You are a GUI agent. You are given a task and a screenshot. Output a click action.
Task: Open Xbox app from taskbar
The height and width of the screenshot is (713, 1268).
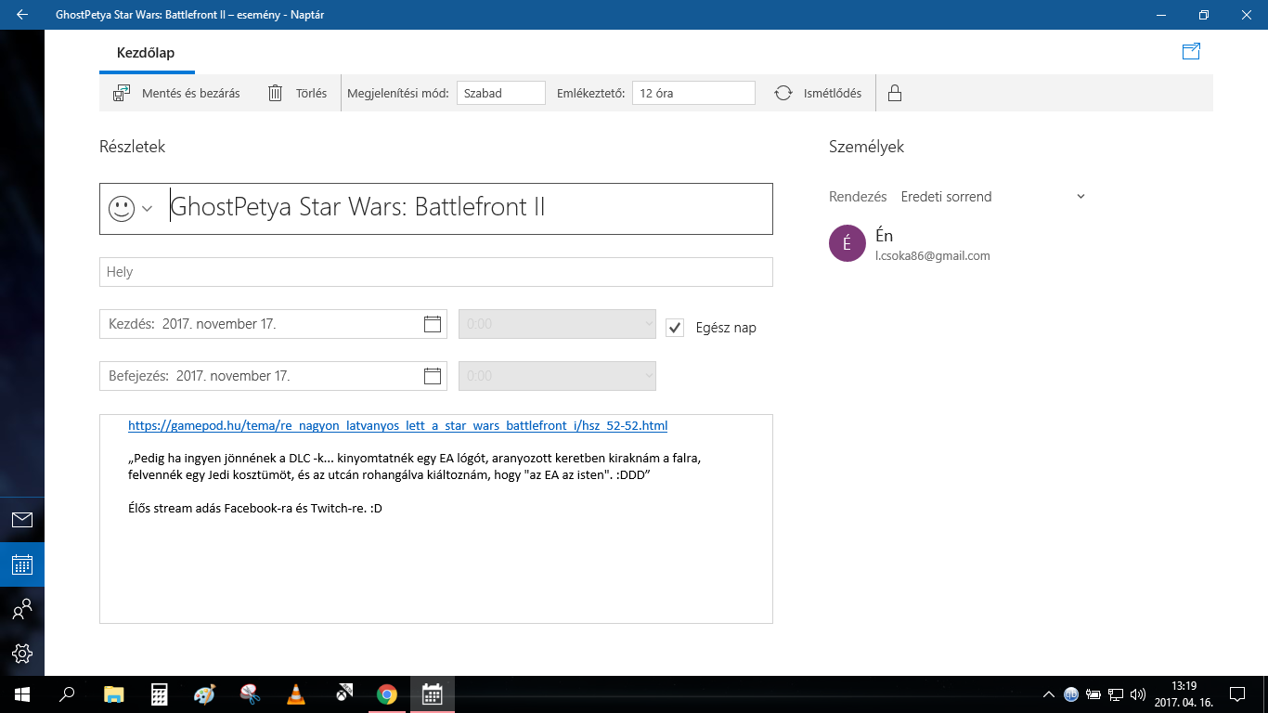[x=343, y=694]
